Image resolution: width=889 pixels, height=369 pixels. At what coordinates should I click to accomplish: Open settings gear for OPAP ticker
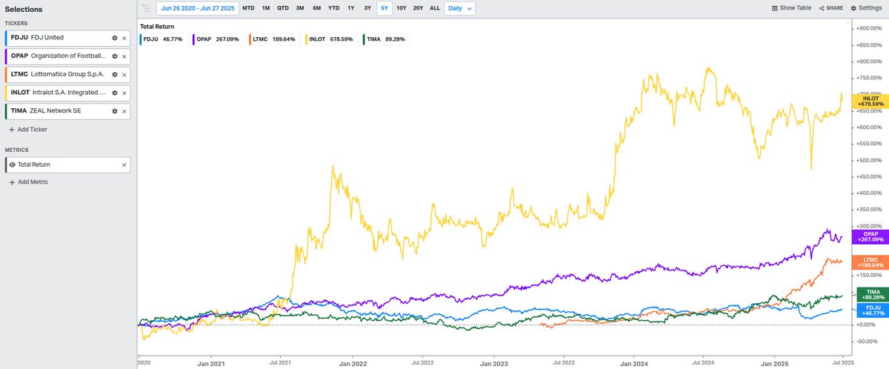(x=115, y=56)
